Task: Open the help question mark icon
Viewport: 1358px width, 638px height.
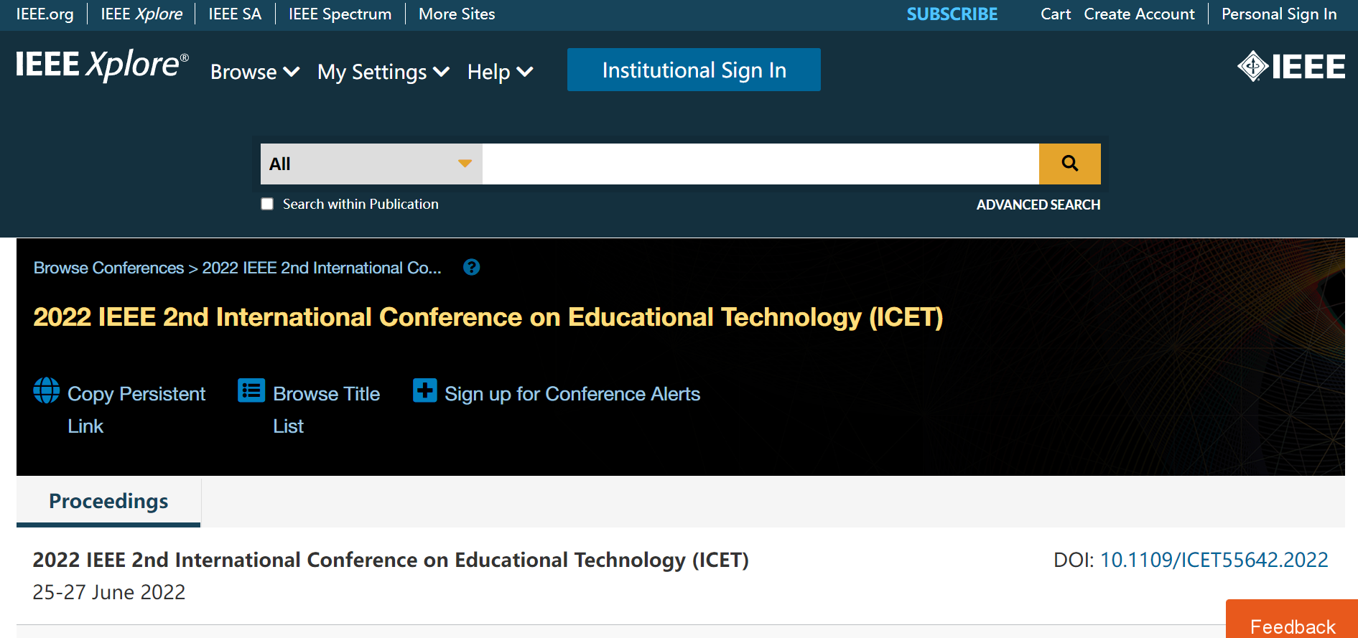Action: [471, 268]
